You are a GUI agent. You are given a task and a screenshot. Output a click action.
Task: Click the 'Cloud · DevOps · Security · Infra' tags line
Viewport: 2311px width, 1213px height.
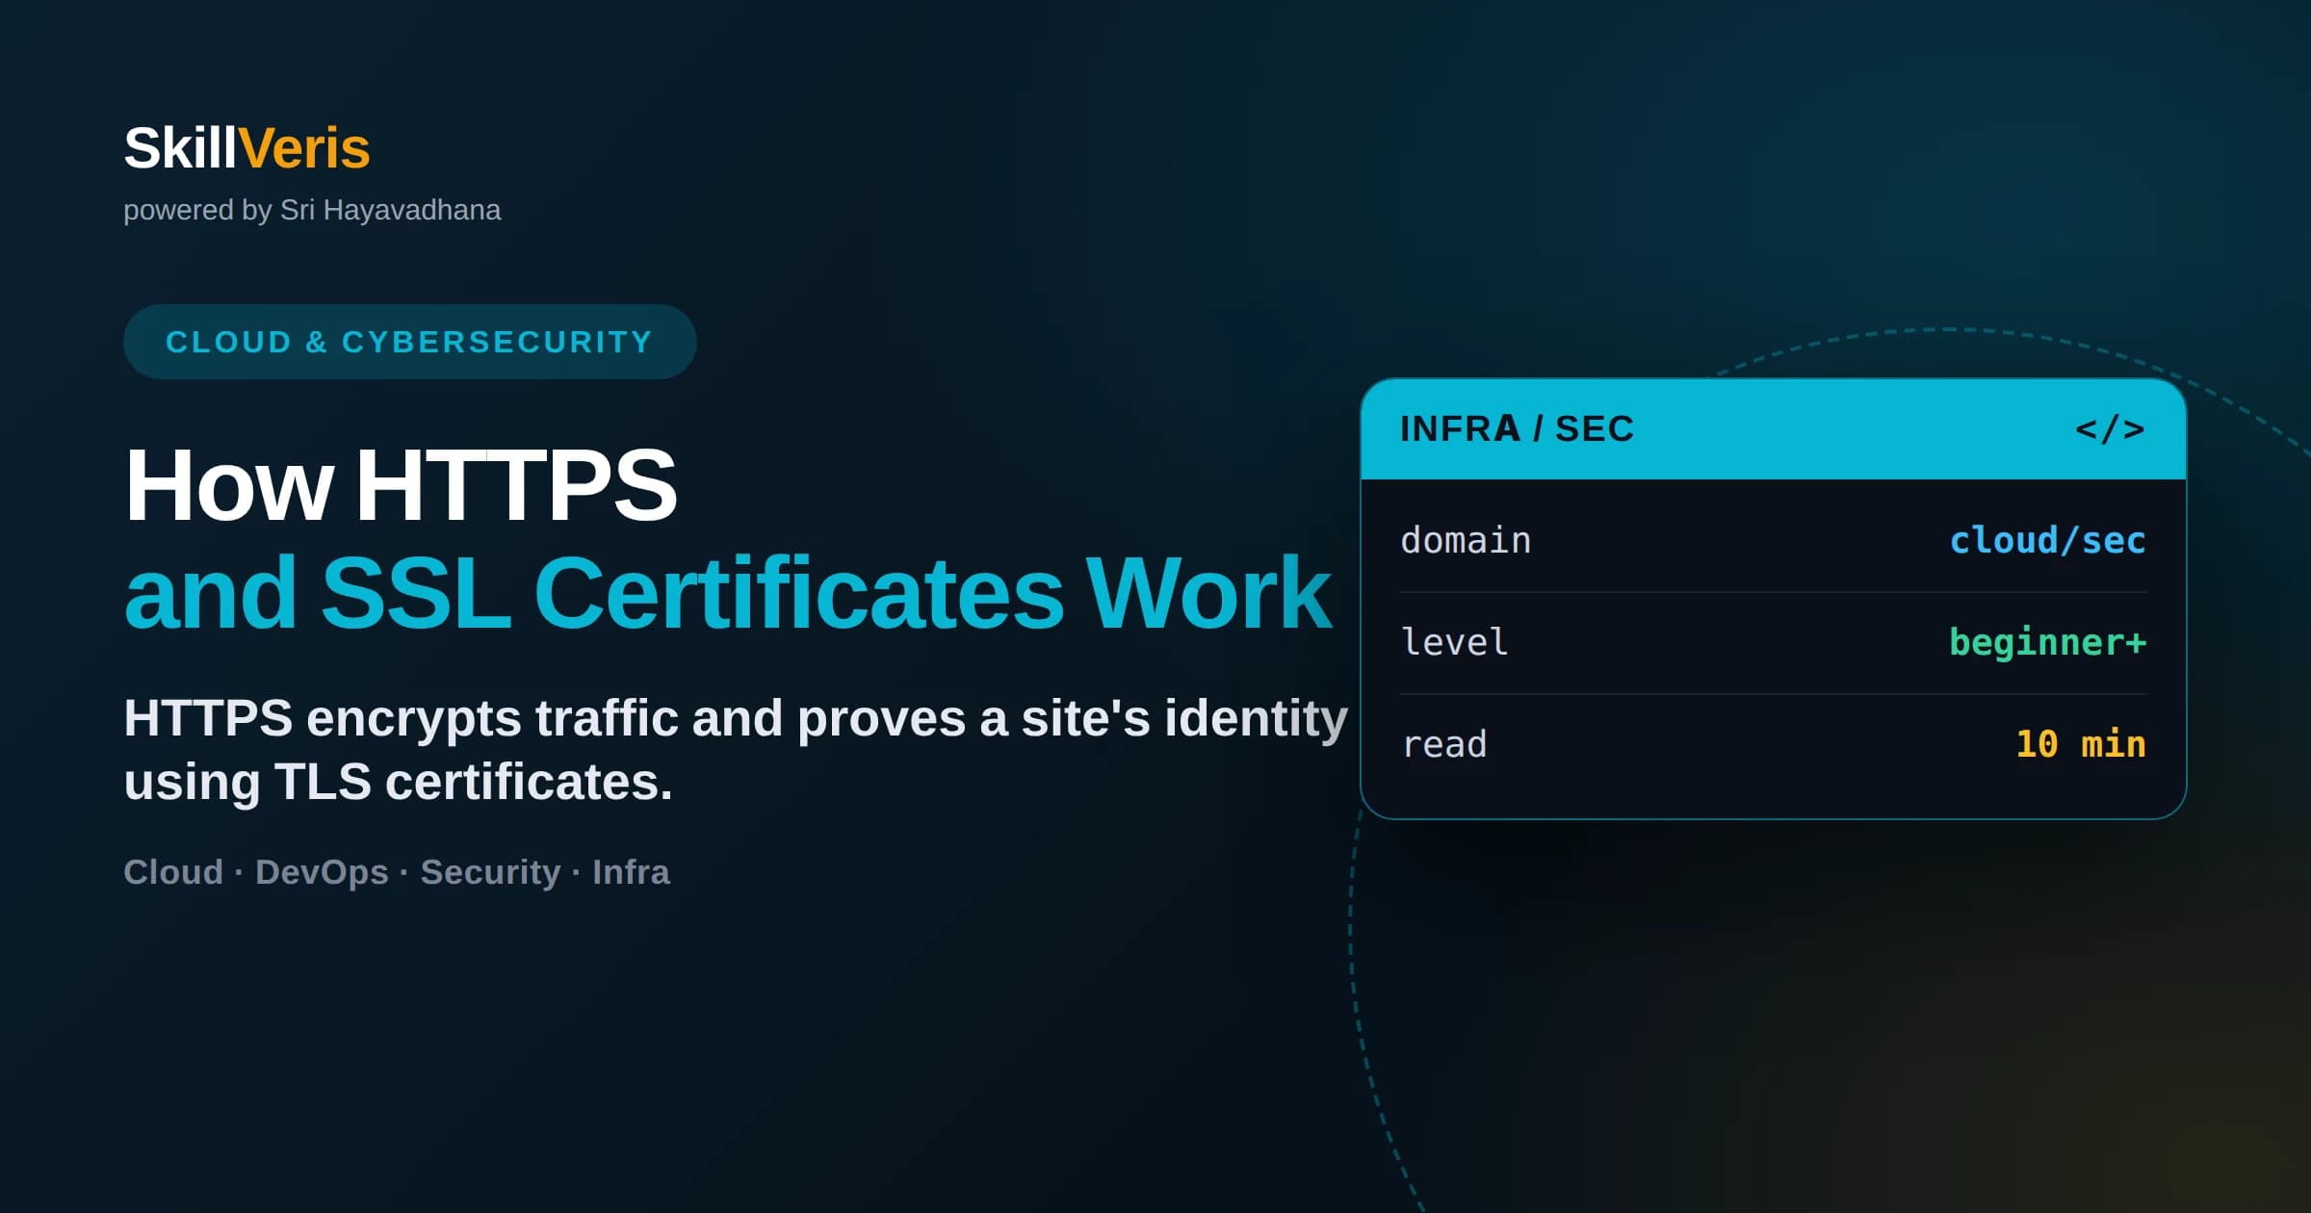(x=397, y=871)
